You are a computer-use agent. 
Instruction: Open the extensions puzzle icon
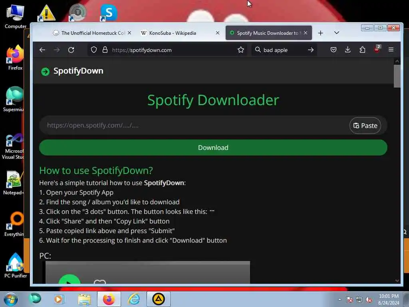click(x=362, y=50)
